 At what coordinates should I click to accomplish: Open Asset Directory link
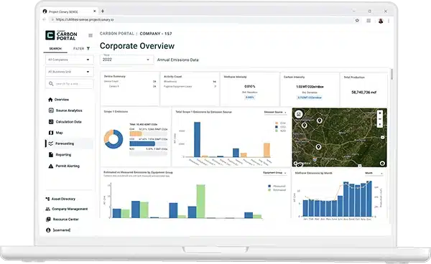pos(63,199)
